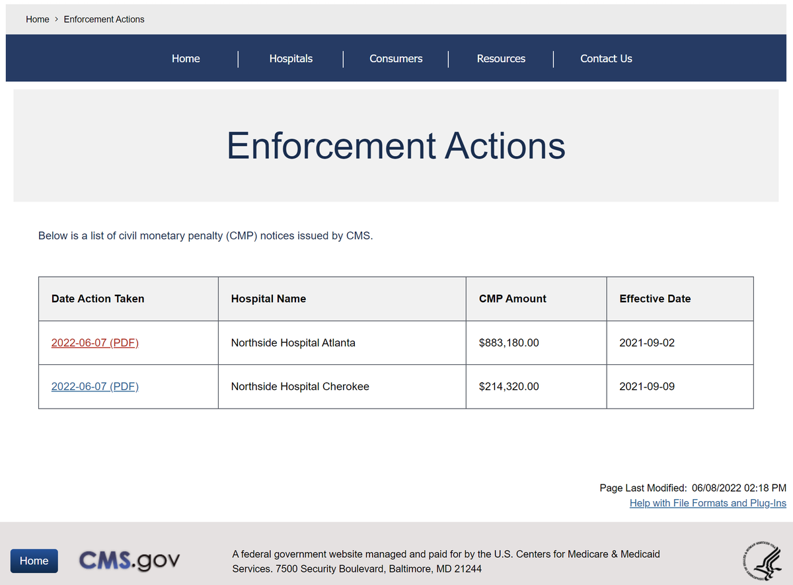Open the Home navigation menu item
The height and width of the screenshot is (585, 793).
coord(186,58)
